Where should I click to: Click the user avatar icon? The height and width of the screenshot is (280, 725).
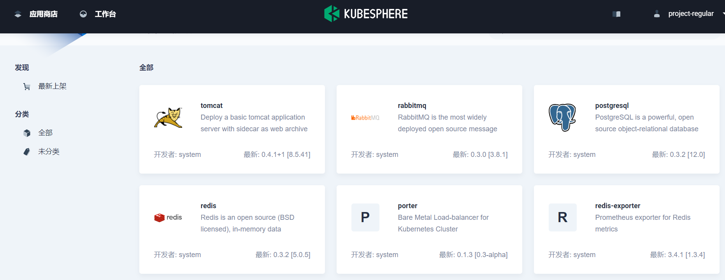point(657,14)
